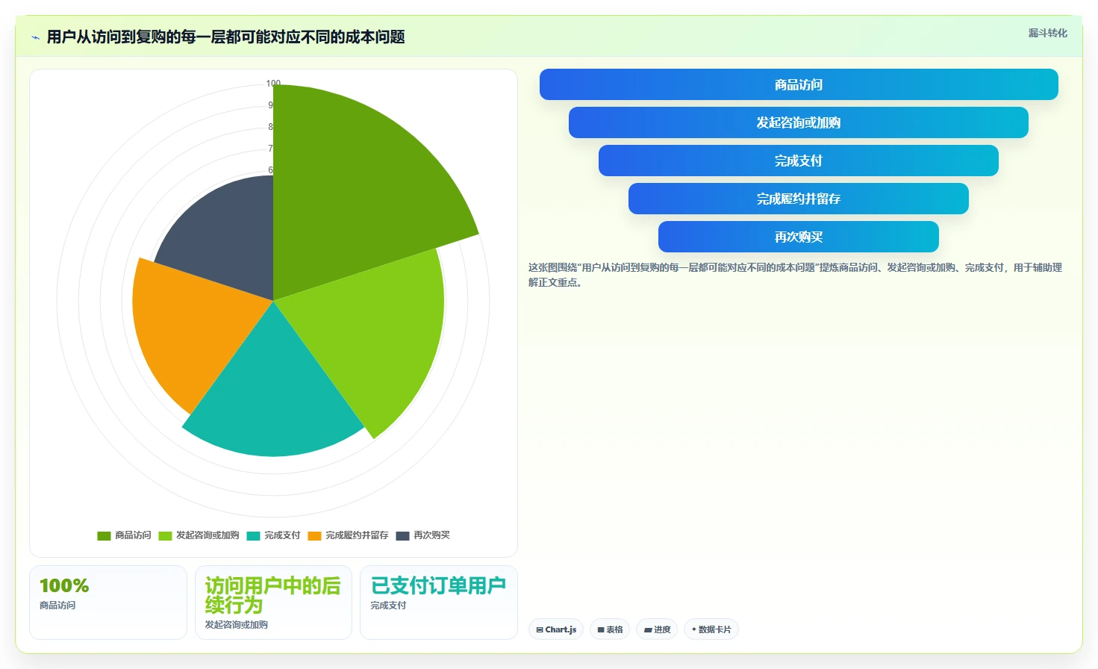This screenshot has height=669, width=1098.
Task: Toggle 再次购买 legend color box
Action: [x=402, y=535]
